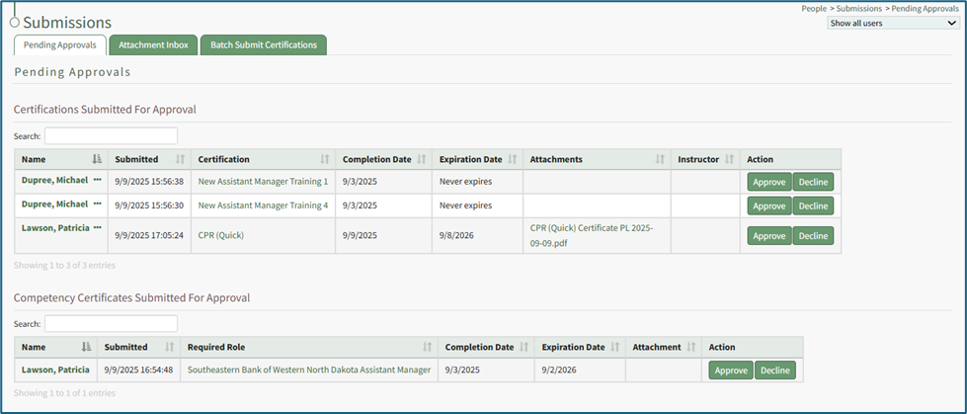The height and width of the screenshot is (414, 967).
Task: Decline the CPR (Quick) certification
Action: click(813, 236)
